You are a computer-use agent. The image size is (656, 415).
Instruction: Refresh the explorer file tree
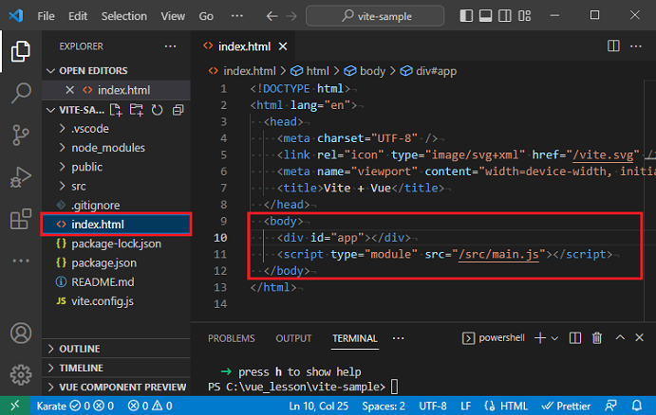click(157, 110)
